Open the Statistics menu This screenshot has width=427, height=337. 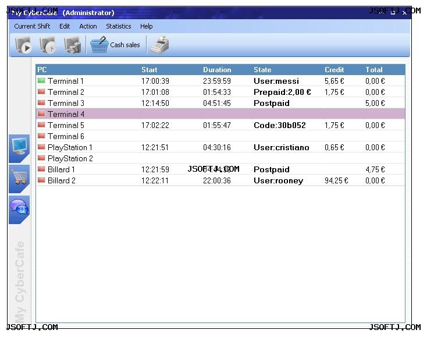tap(119, 26)
